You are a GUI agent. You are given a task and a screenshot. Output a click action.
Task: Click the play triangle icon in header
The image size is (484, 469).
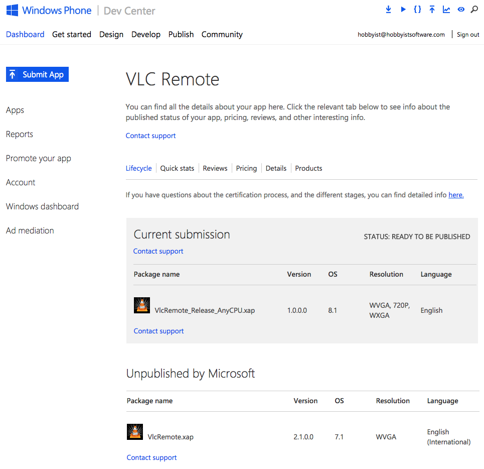point(403,9)
